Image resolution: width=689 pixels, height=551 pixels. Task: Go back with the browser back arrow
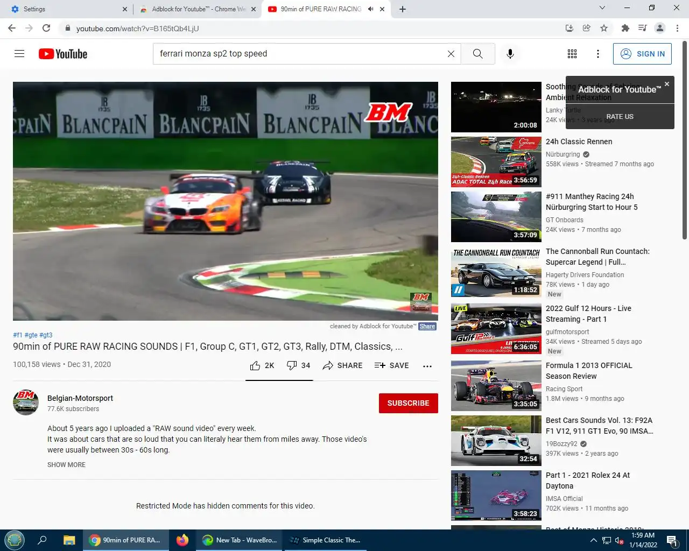pos(12,28)
